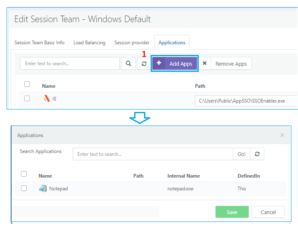The width and height of the screenshot is (298, 226).
Task: Select all apps in Edit Session Team
Action: (27, 84)
